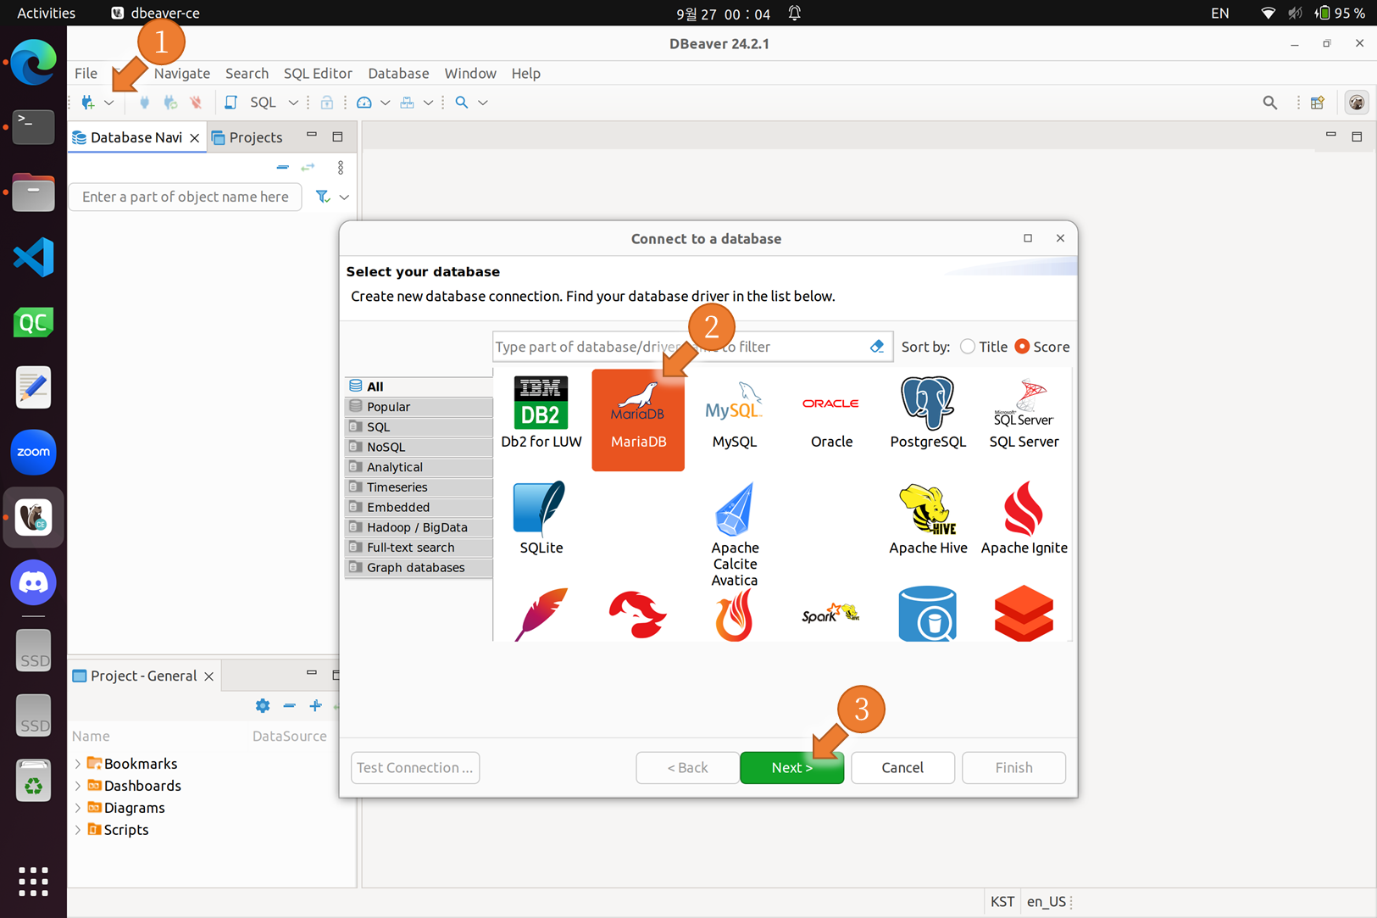1377x918 pixels.
Task: Click the collapse all icon in Database Navigator
Action: 283,168
